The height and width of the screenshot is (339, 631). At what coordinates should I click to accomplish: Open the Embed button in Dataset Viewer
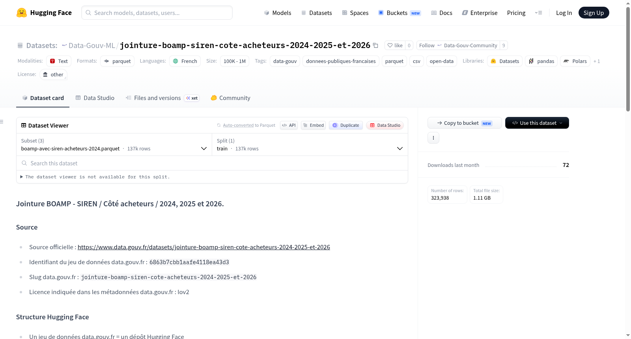click(314, 125)
